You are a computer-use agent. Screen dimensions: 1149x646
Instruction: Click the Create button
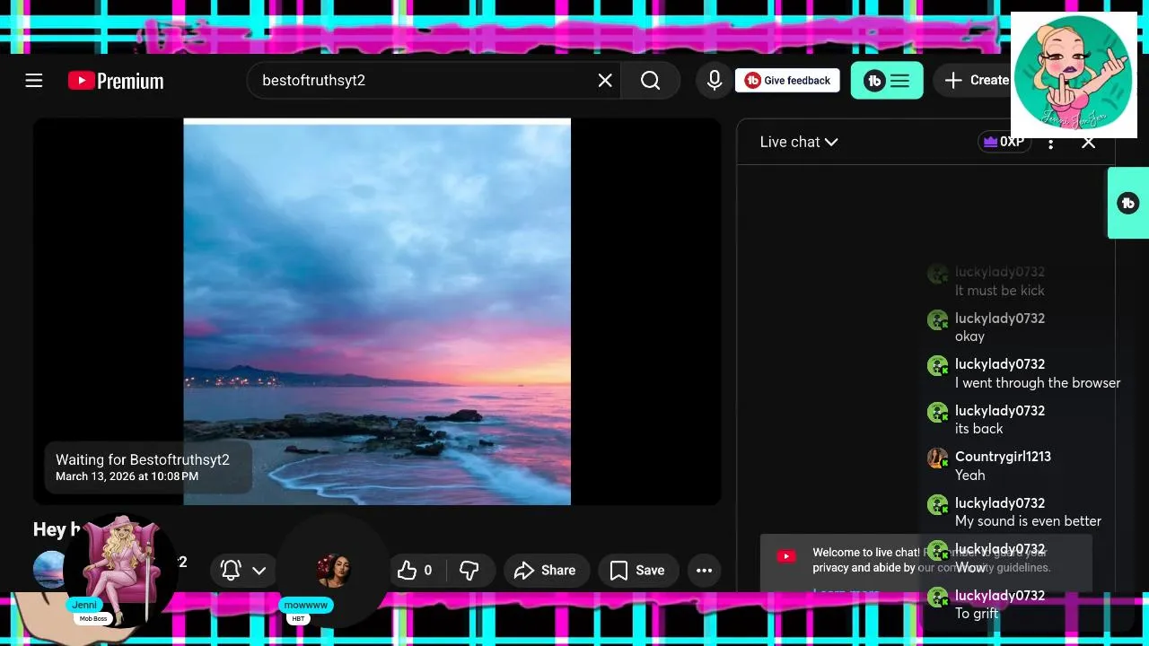977,81
